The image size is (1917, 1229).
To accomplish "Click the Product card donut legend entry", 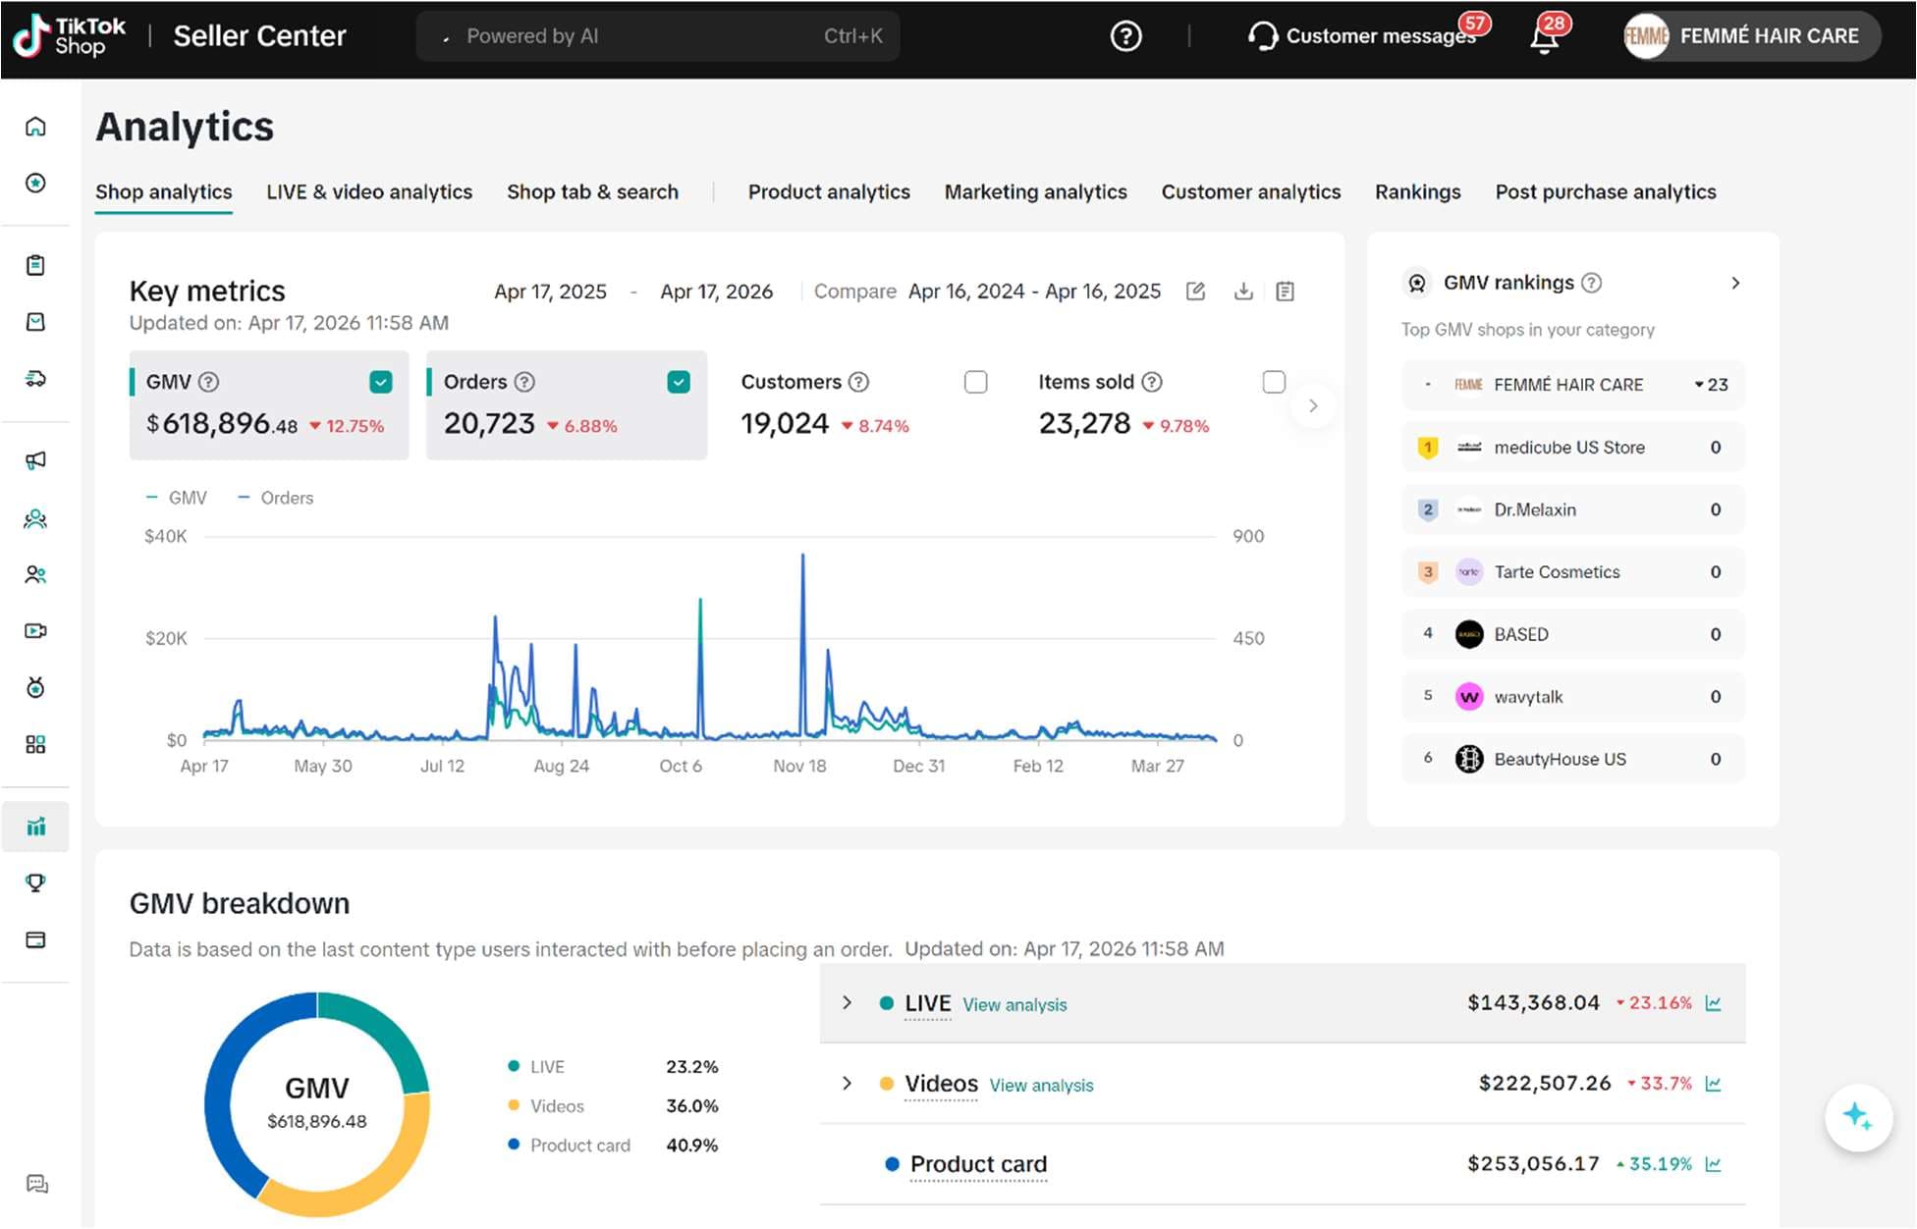I will coord(570,1146).
